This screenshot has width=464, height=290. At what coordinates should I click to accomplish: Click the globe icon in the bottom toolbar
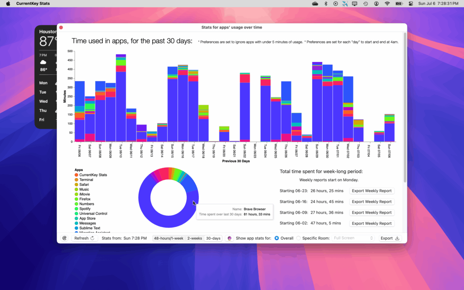click(x=64, y=238)
